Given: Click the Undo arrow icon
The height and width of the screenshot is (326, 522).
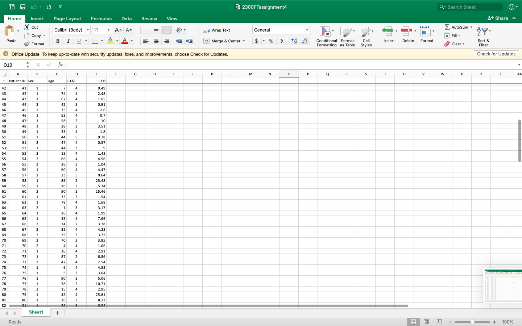Looking at the screenshot, I should coord(34,7).
